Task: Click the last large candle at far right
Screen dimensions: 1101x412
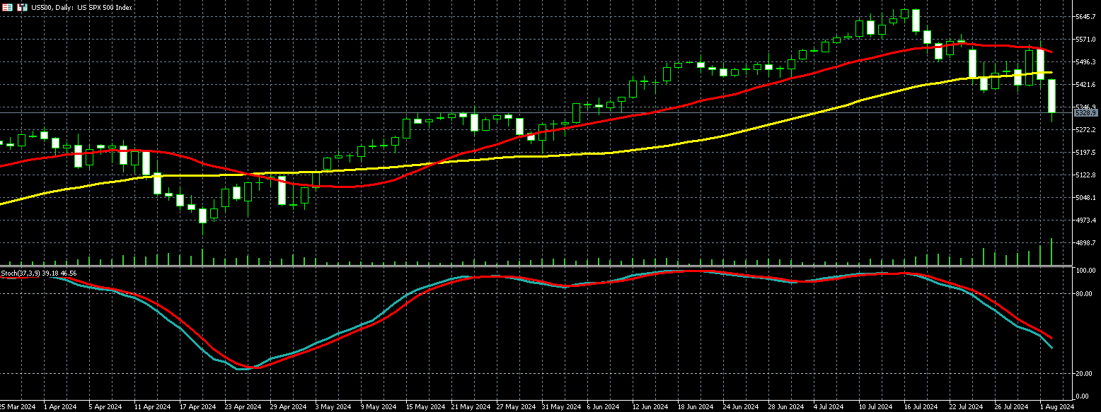Action: coord(1051,96)
